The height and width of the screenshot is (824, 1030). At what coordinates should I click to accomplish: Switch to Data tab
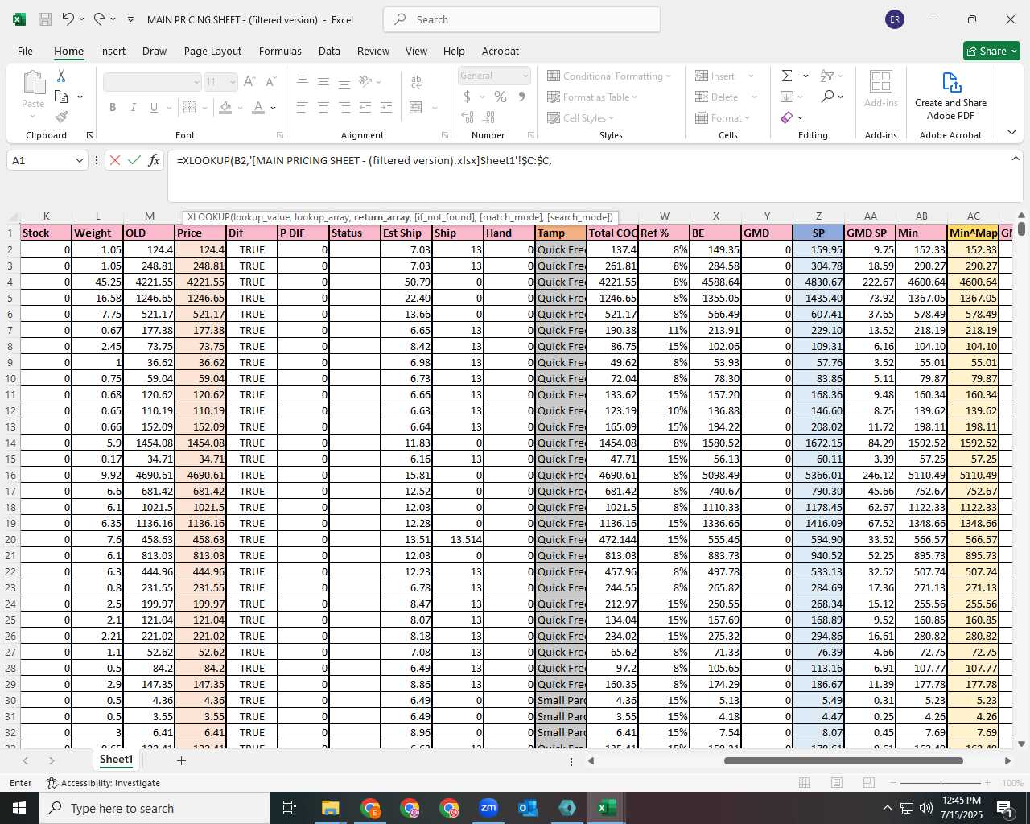tap(329, 51)
